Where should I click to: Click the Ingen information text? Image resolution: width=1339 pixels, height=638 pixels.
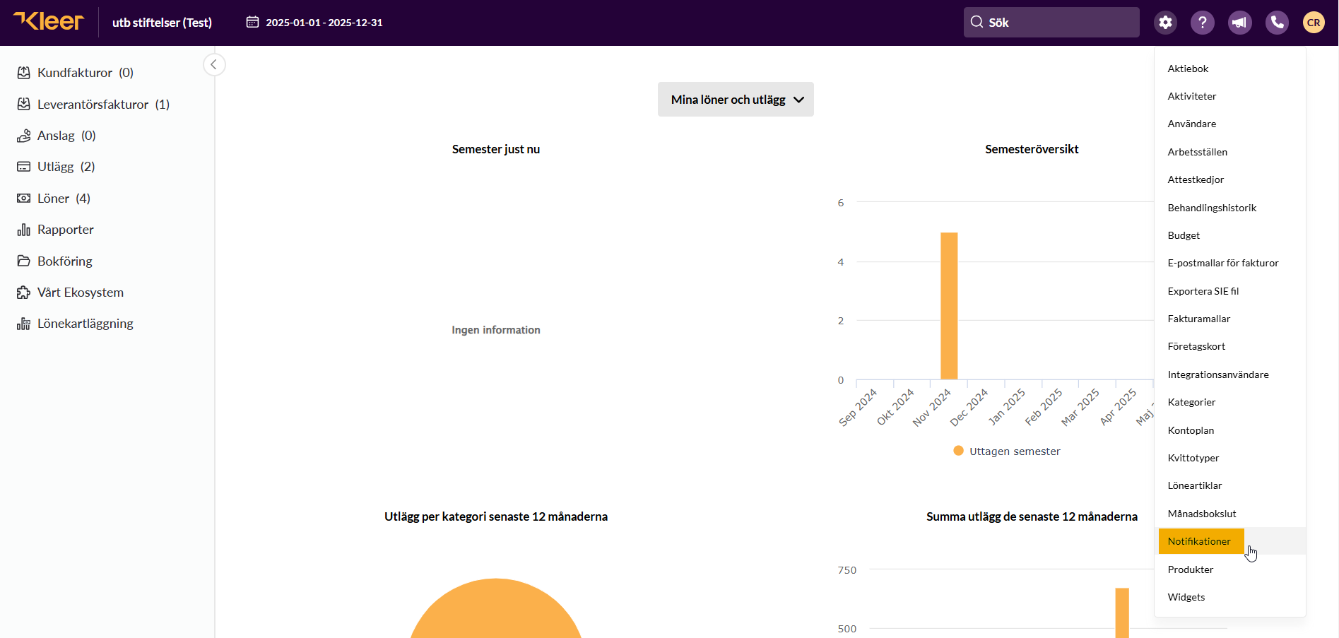(x=496, y=330)
